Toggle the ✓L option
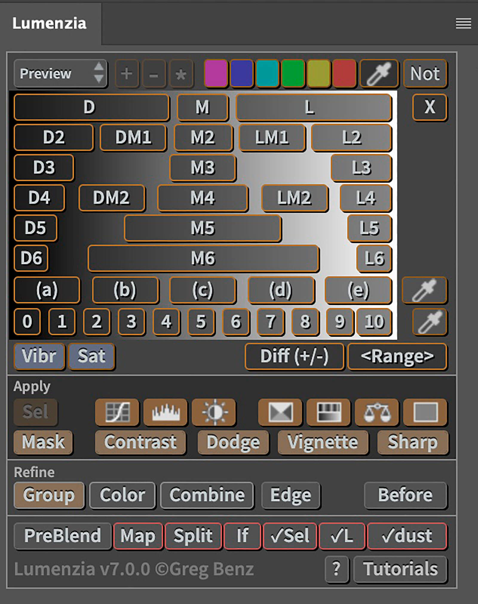The height and width of the screenshot is (604, 478). [342, 536]
